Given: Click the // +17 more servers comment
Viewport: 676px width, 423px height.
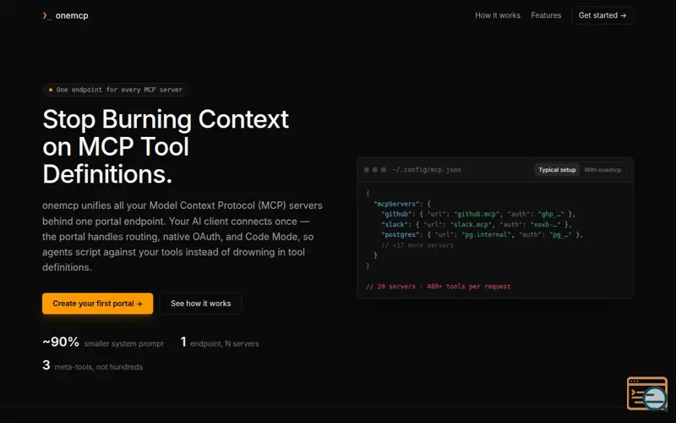Looking at the screenshot, I should 417,245.
